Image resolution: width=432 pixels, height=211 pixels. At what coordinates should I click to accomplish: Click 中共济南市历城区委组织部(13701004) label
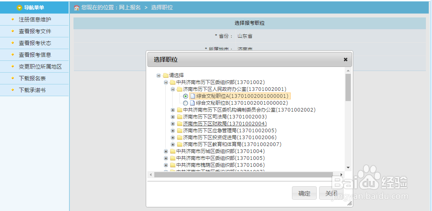point(220,151)
